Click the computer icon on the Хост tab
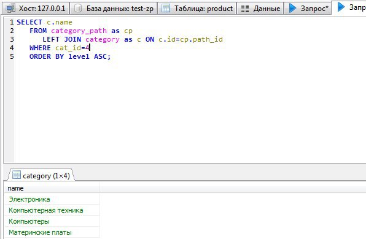 (x=10, y=9)
